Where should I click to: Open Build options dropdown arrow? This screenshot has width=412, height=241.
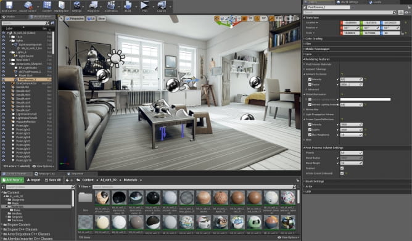[136, 7]
